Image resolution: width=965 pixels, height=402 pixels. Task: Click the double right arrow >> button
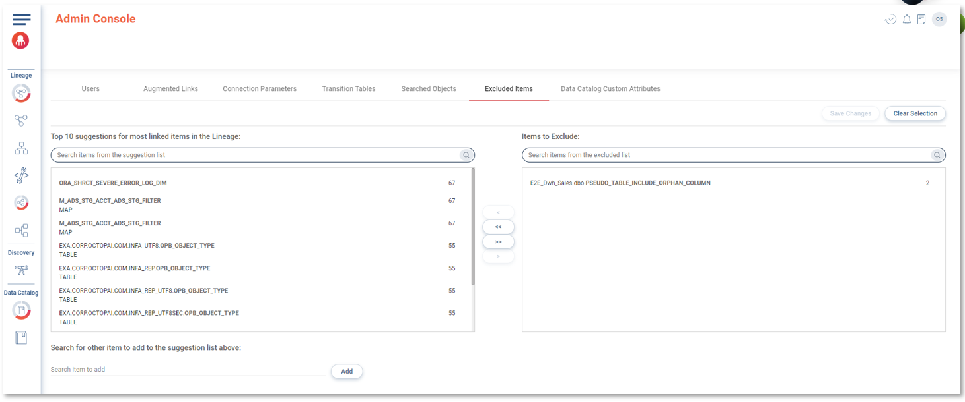498,242
